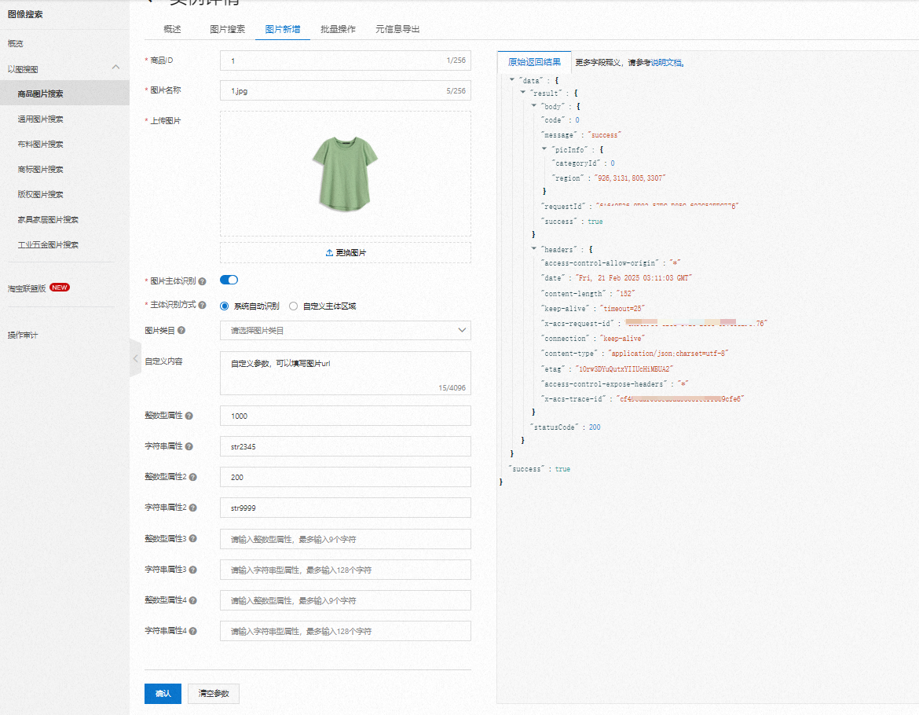This screenshot has width=919, height=715.
Task: Click the 整数型属性2 field containing 200
Action: (345, 477)
